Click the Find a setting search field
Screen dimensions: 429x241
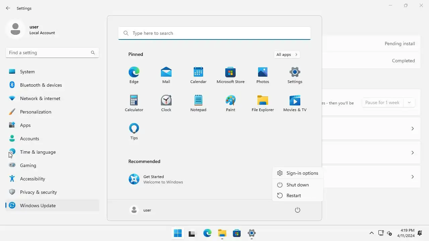point(52,53)
